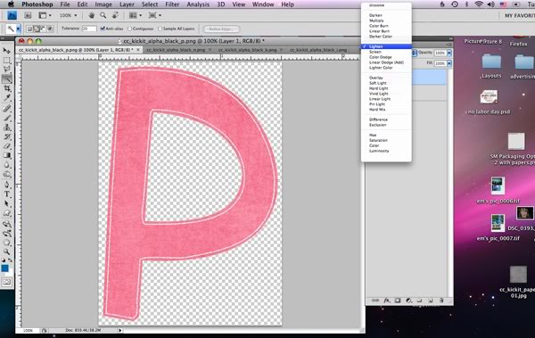Screen dimensions: 535x338
Task: Select the Brush tool
Action: click(6, 118)
